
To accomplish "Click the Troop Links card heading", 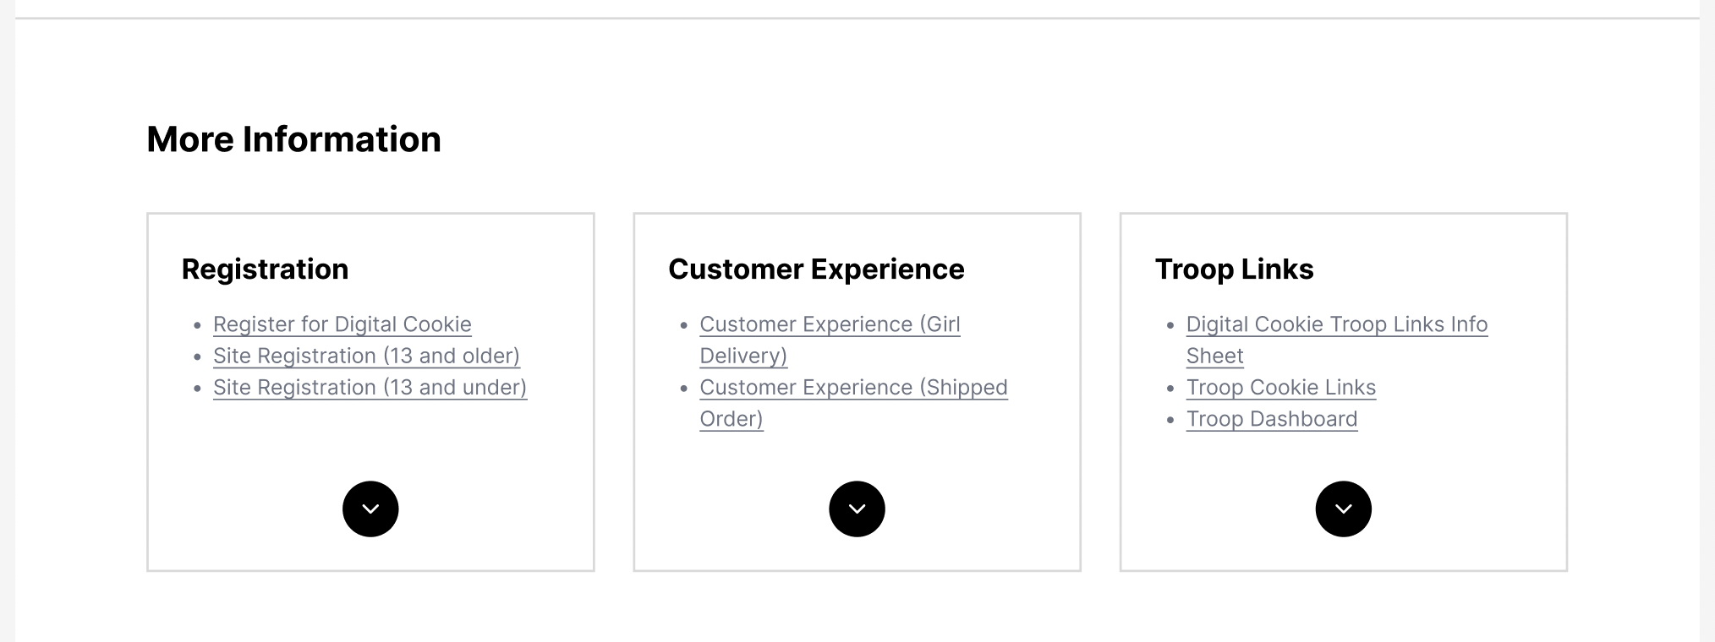I will coord(1234,269).
